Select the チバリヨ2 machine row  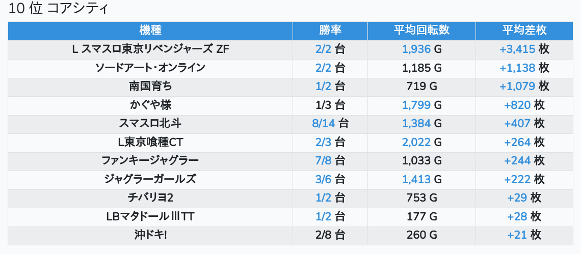pos(150,197)
